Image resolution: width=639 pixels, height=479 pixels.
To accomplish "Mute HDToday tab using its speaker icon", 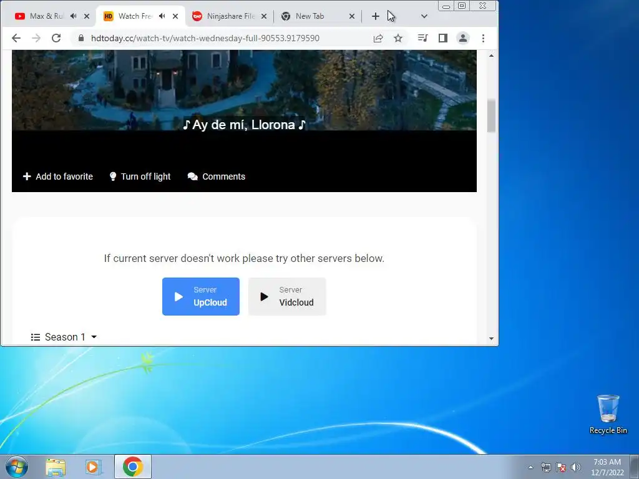I will (x=162, y=16).
